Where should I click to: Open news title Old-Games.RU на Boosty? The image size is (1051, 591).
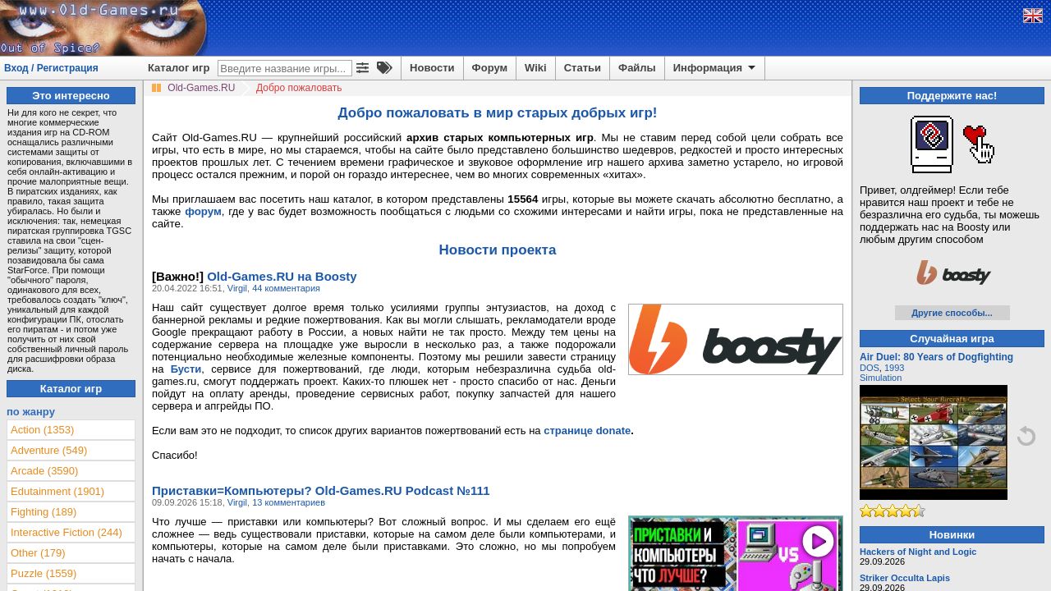(x=282, y=277)
